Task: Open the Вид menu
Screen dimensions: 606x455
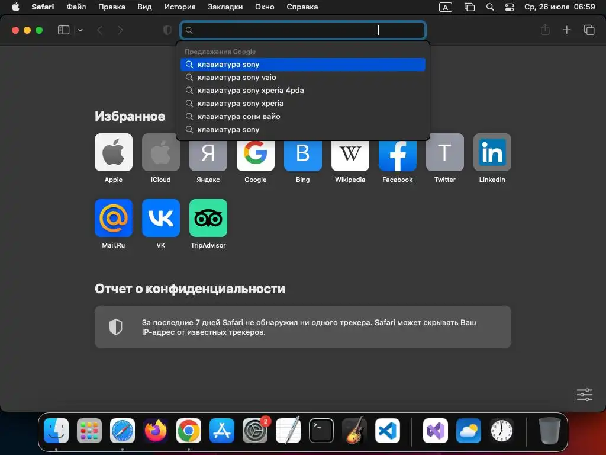Action: point(144,7)
